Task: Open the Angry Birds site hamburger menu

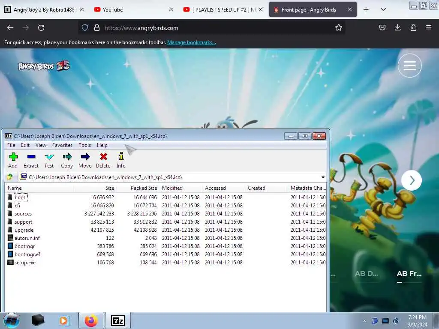Action: (409, 66)
